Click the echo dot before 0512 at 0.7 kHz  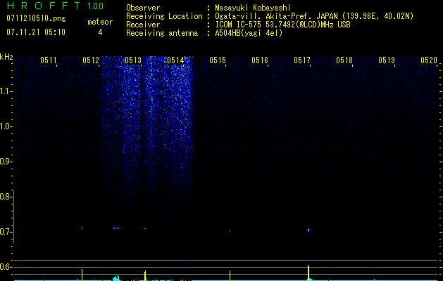pos(82,228)
